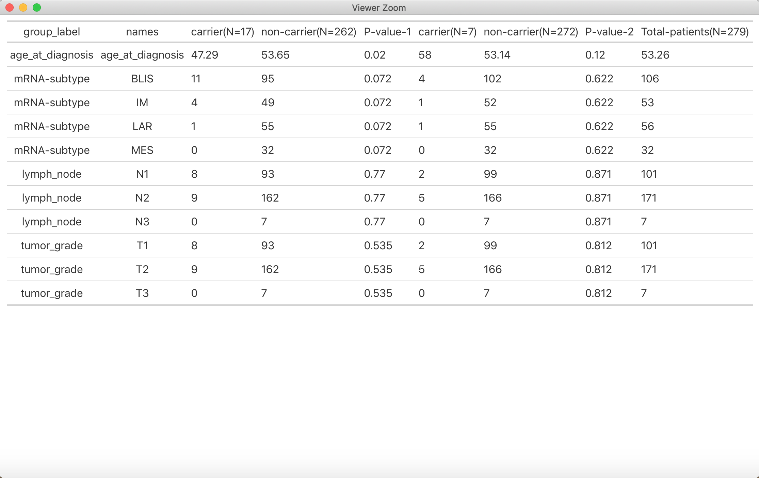
Task: Select the carrier(N=7) column header
Action: (447, 32)
